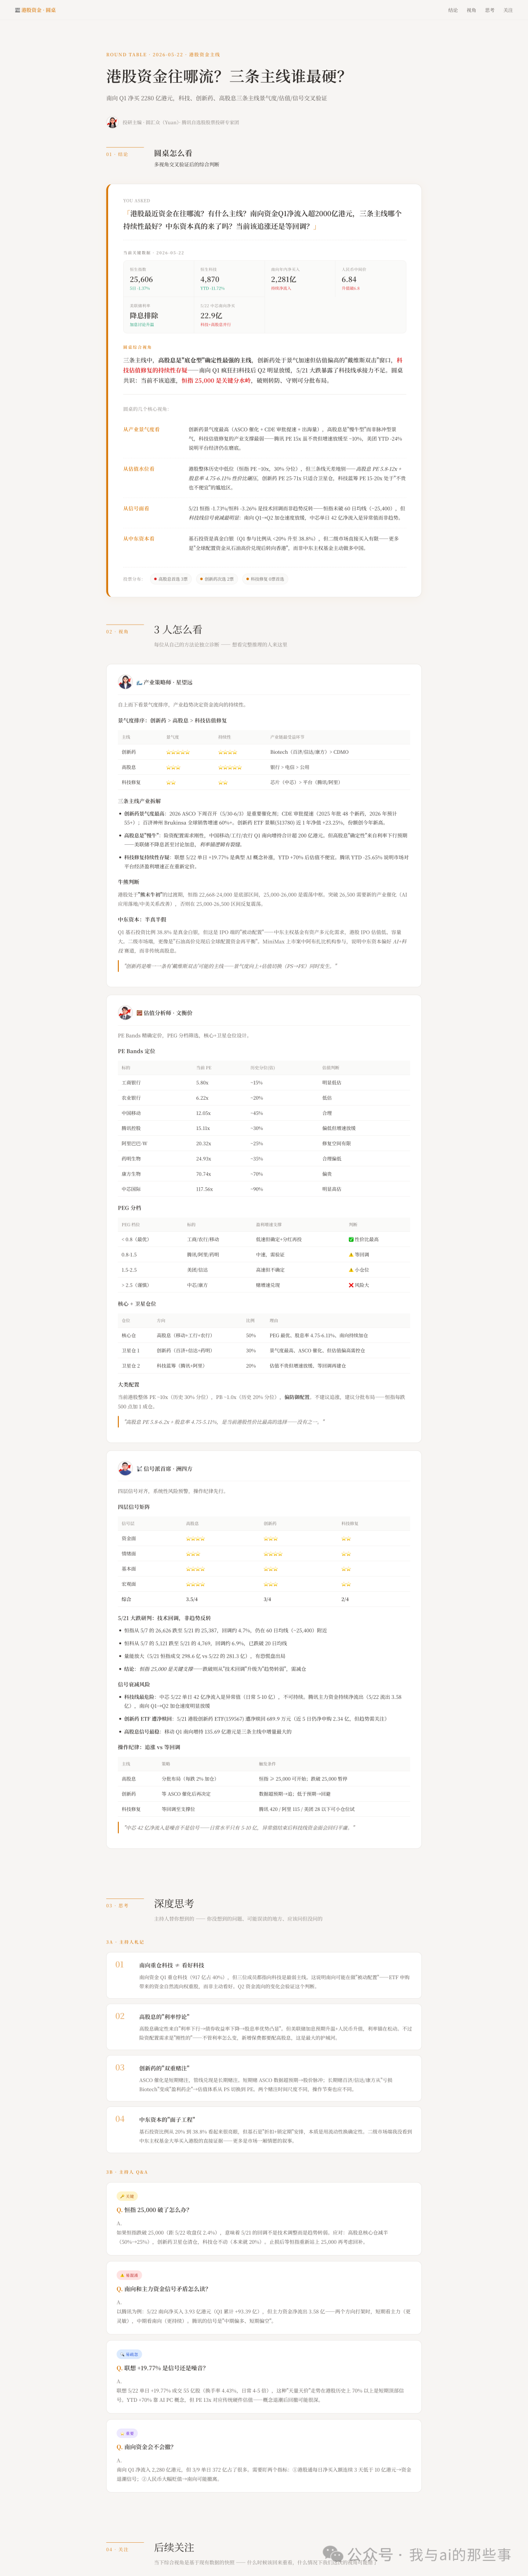
Task: Click the question 南向和主力资金信号矛盾怎么读
Action: click(162, 2288)
